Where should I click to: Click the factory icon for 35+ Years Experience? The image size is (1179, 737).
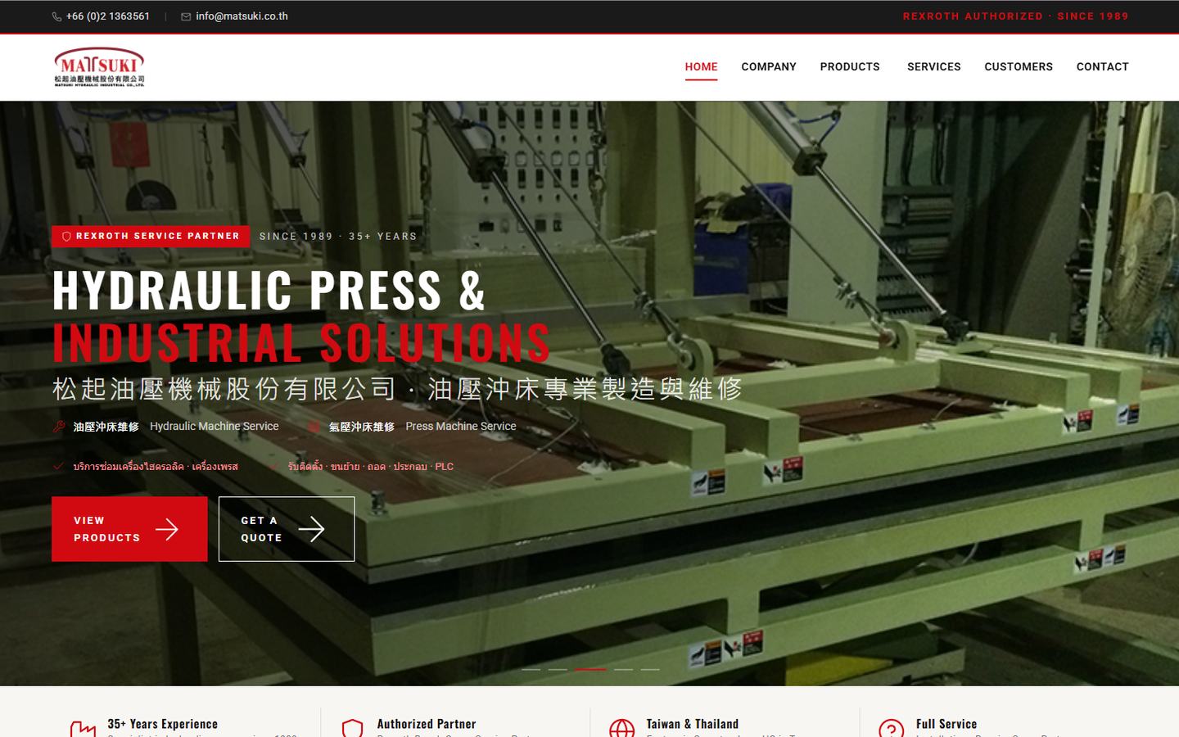coord(83,729)
